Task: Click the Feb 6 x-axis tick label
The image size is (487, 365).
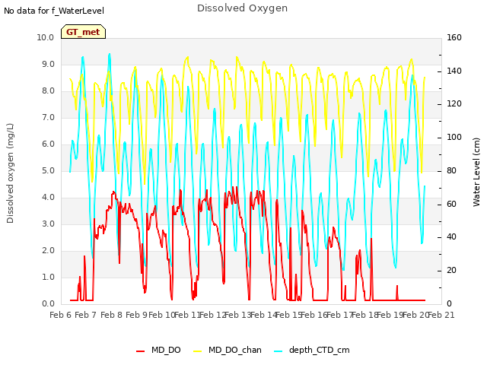Action: click(60, 315)
